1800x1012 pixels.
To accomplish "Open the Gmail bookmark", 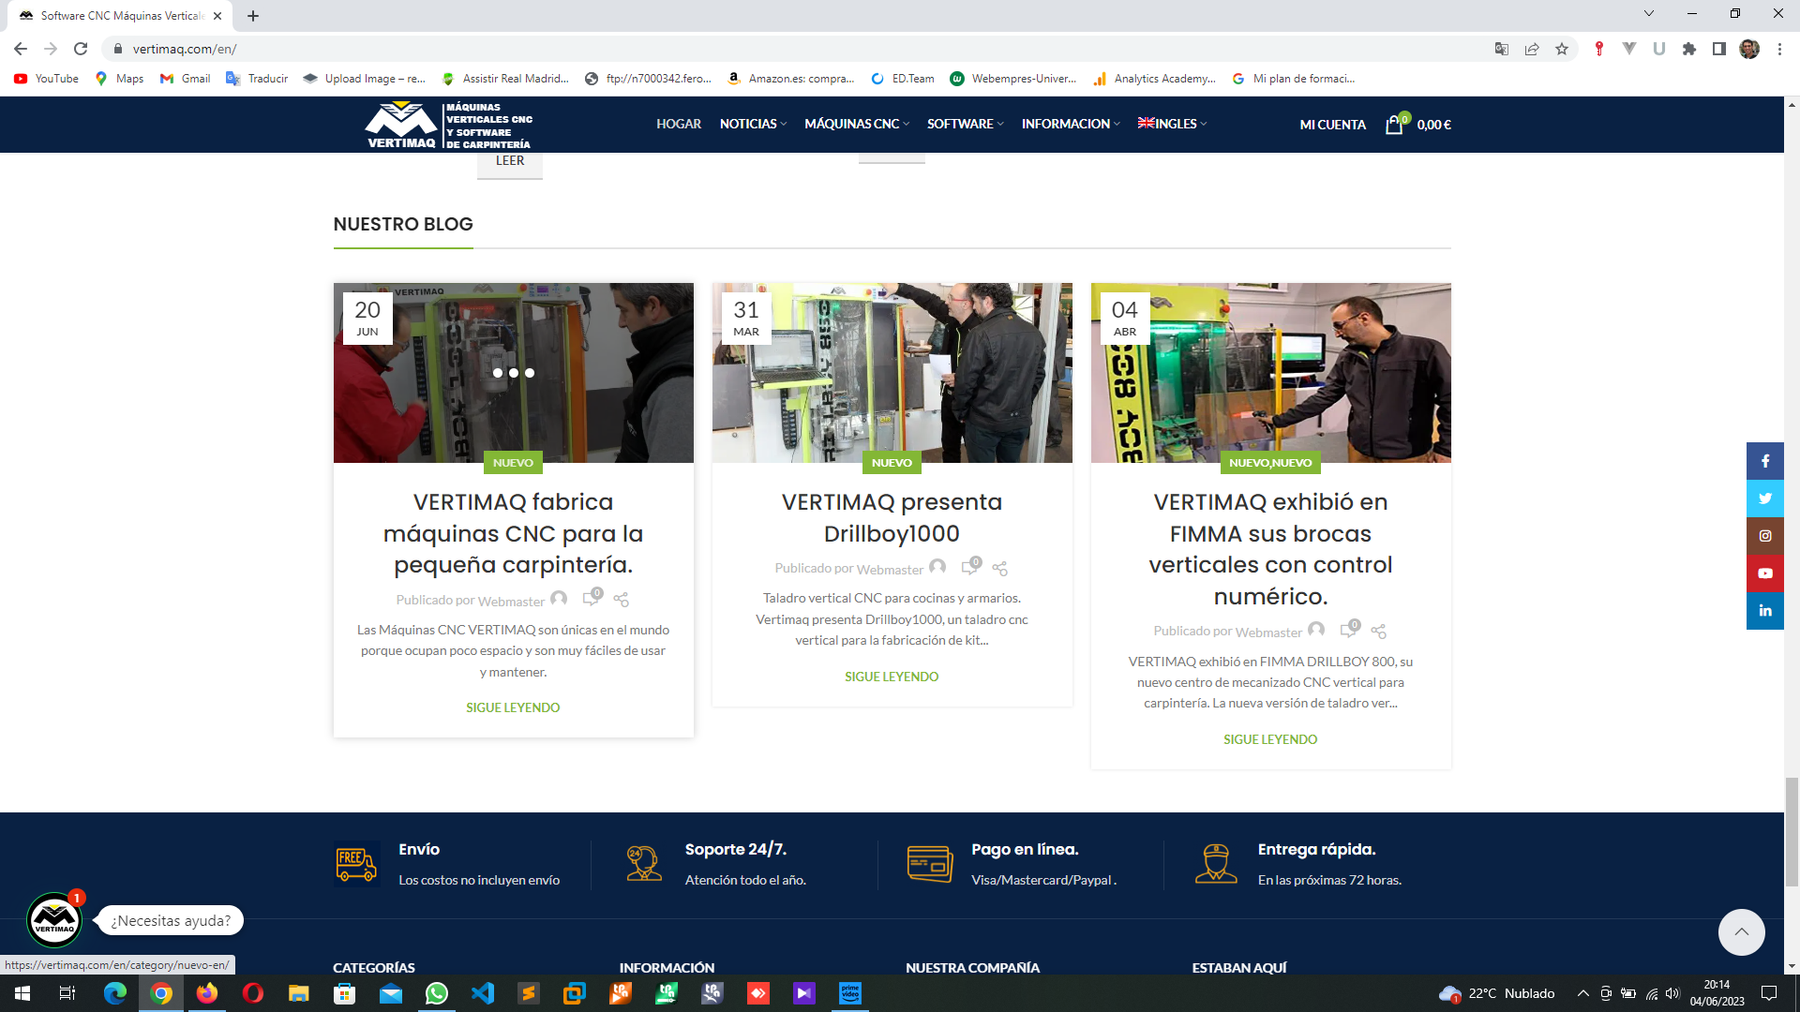I will pos(185,79).
